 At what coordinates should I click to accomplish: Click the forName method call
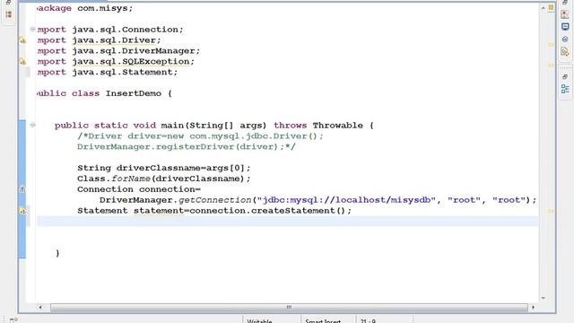click(x=131, y=179)
